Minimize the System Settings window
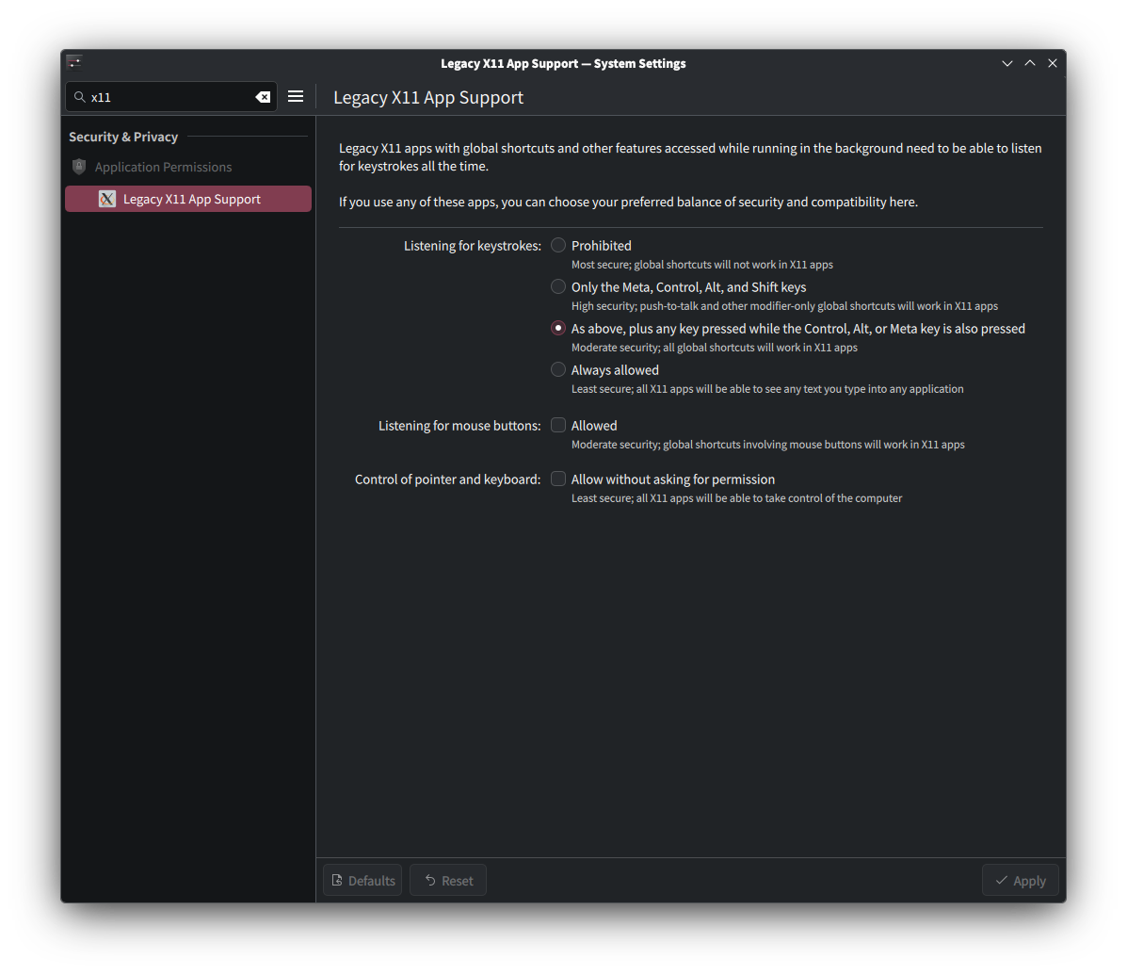The image size is (1127, 975). (1007, 63)
